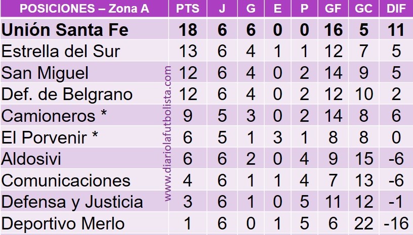Image resolution: width=413 pixels, height=235 pixels.
Task: Select the E (draws) column header
Action: [x=277, y=9]
